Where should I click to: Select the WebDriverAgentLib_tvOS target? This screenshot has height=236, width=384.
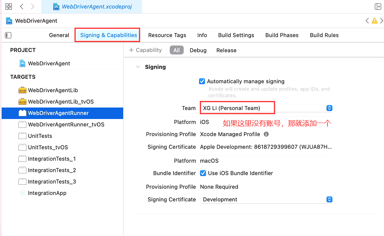pos(62,101)
